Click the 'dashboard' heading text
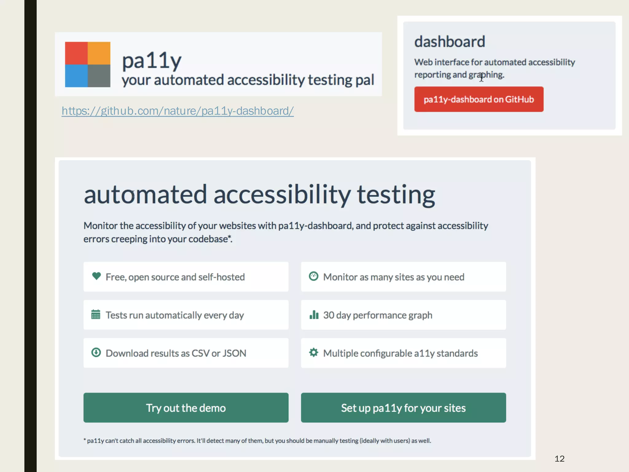This screenshot has width=629, height=472. click(450, 41)
